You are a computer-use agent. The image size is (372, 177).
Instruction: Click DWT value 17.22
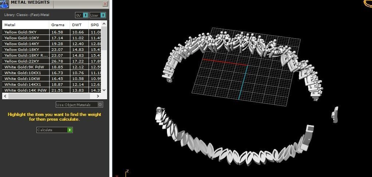[77, 61]
